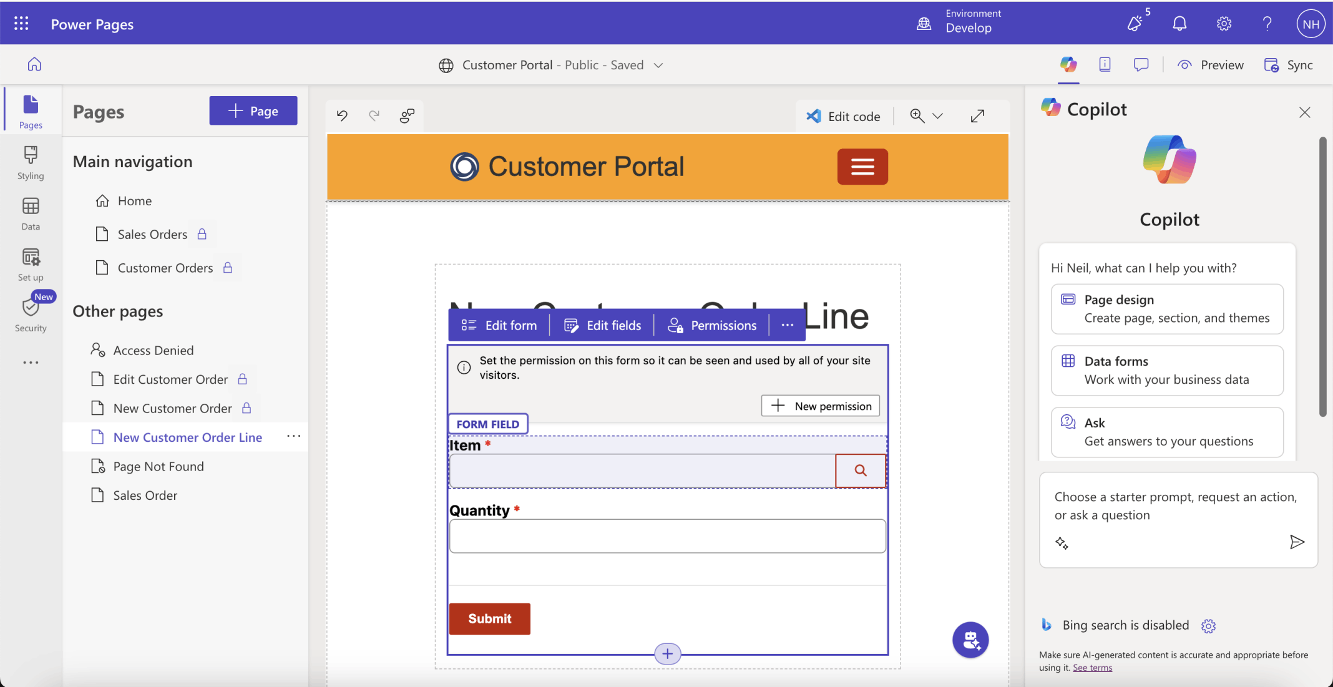
Task: Click into the Quantity input field
Action: [667, 536]
